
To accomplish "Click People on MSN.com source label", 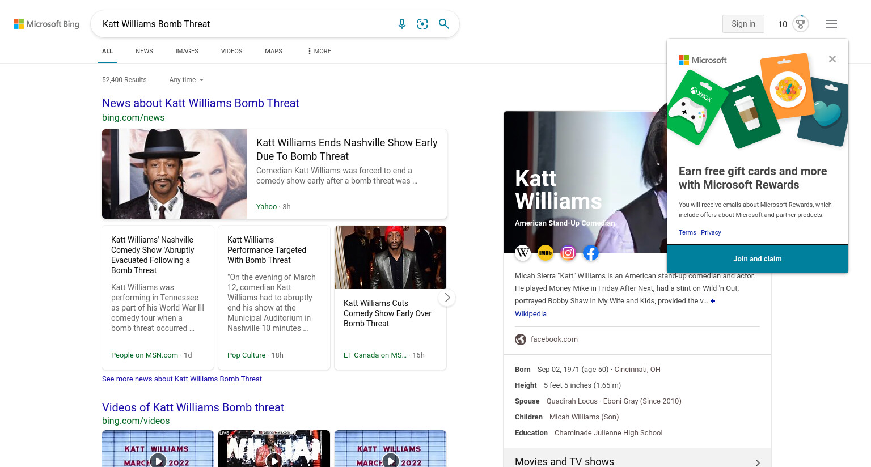I will tap(145, 355).
